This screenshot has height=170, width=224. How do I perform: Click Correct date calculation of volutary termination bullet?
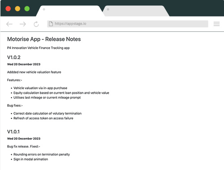point(47,113)
